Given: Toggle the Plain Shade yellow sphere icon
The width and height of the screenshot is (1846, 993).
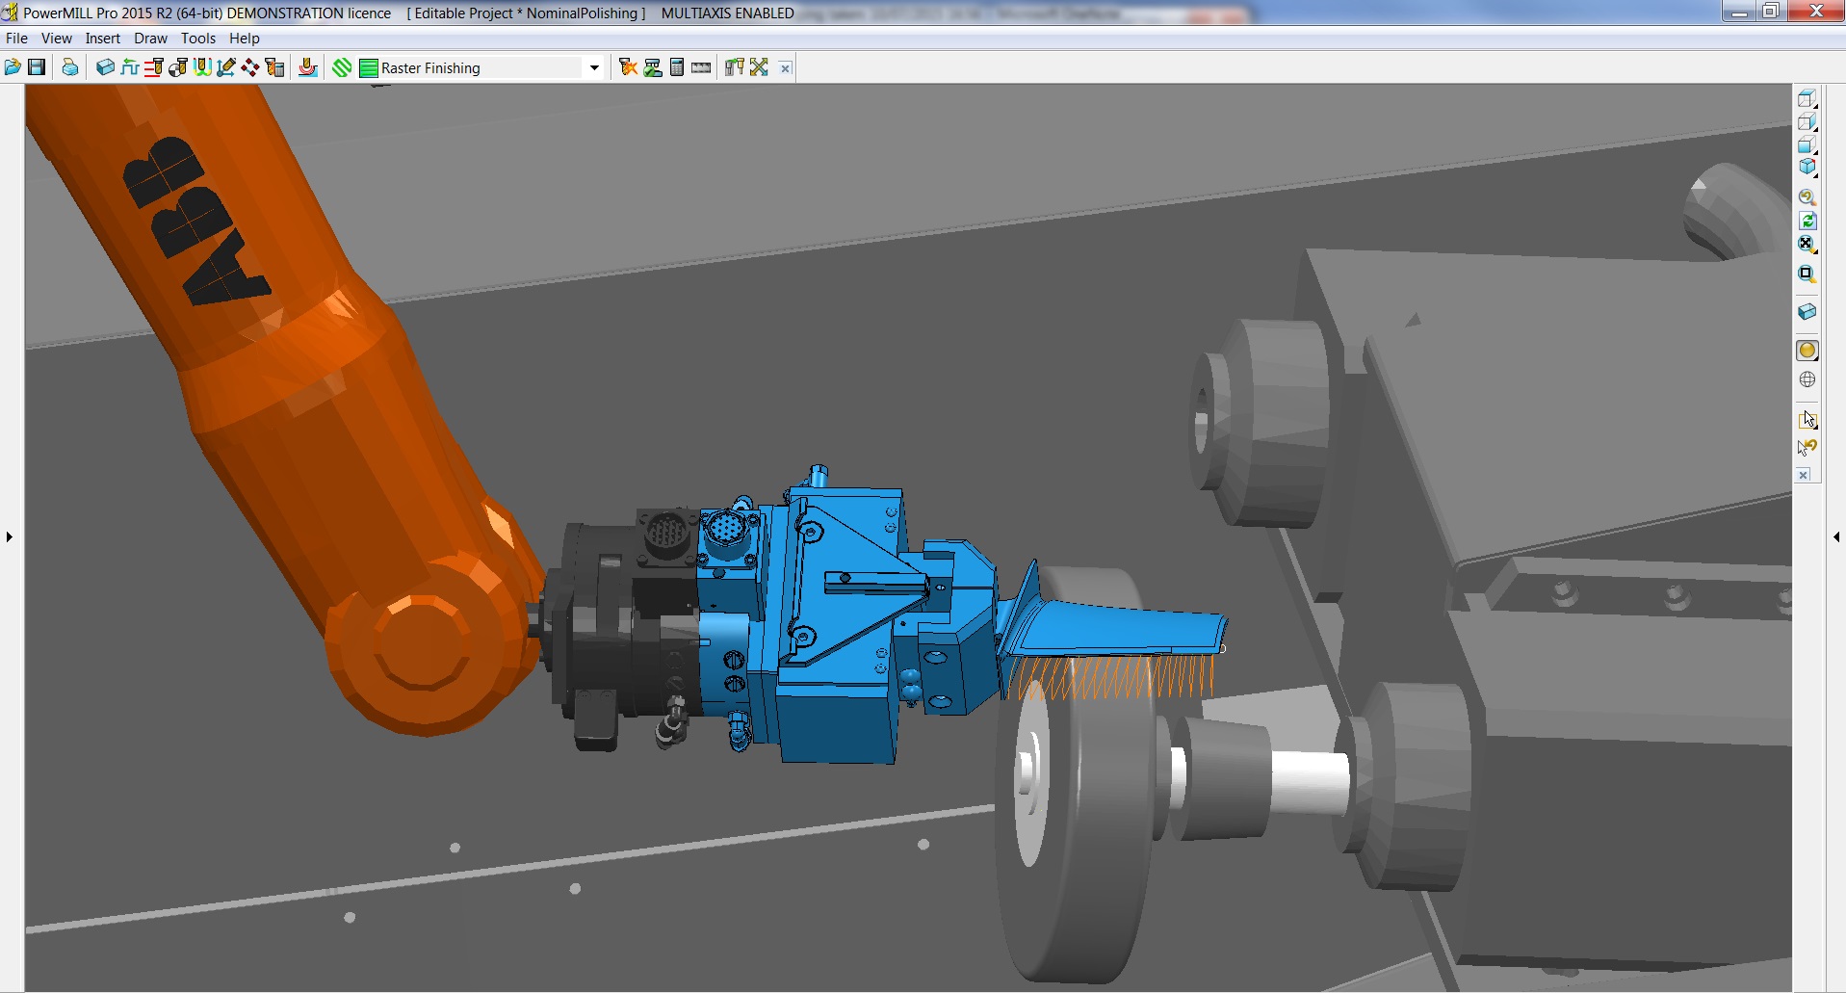Looking at the screenshot, I should tap(1807, 351).
